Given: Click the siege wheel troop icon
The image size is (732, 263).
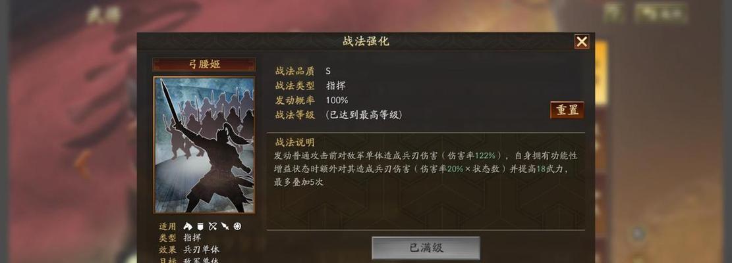Looking at the screenshot, I should click(238, 227).
